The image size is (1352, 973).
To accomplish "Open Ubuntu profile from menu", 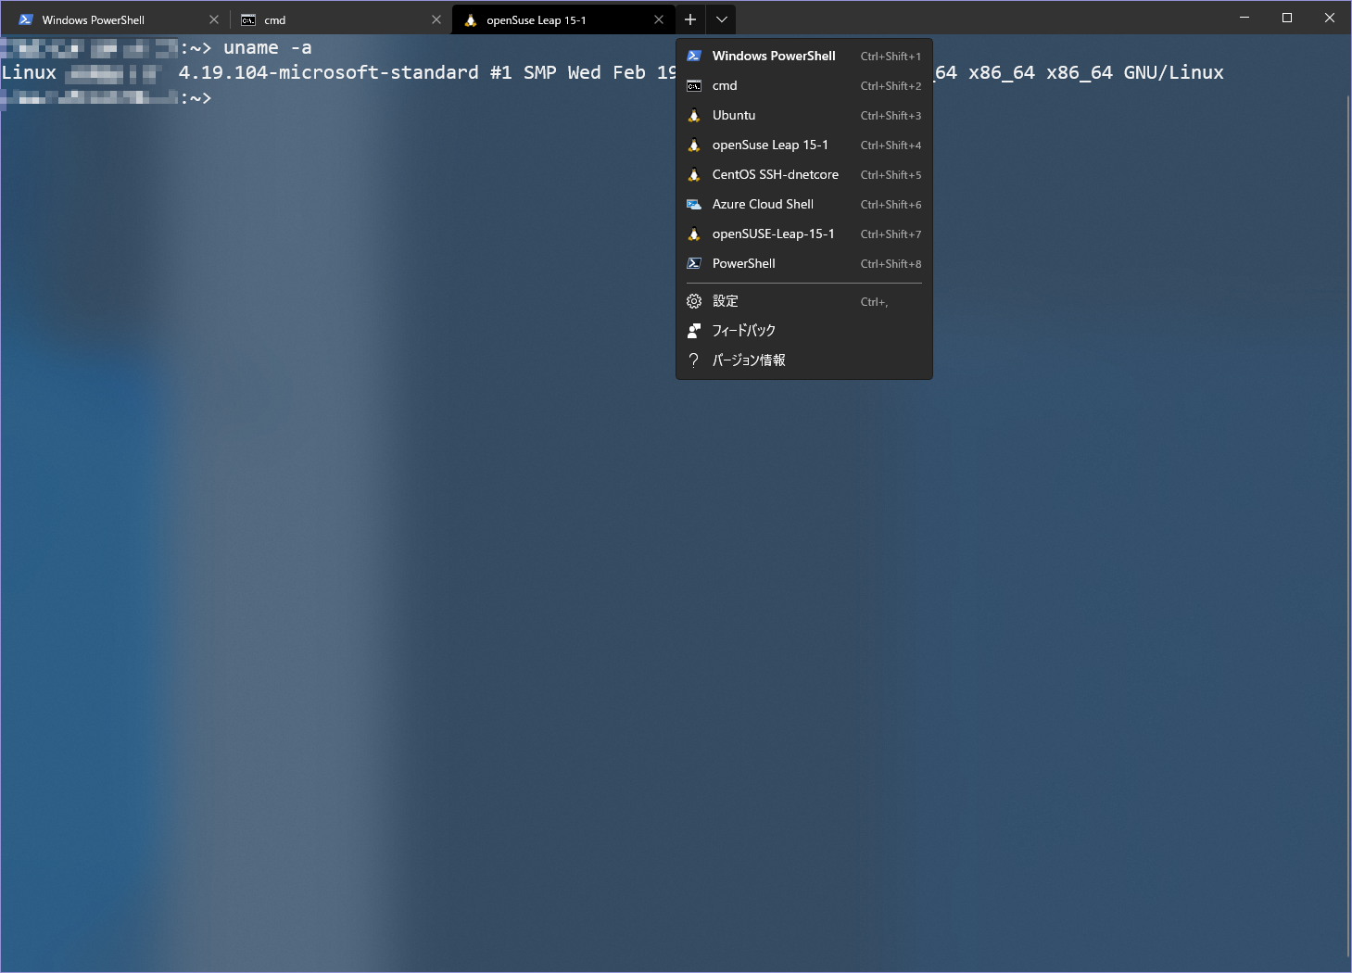I will (x=804, y=115).
